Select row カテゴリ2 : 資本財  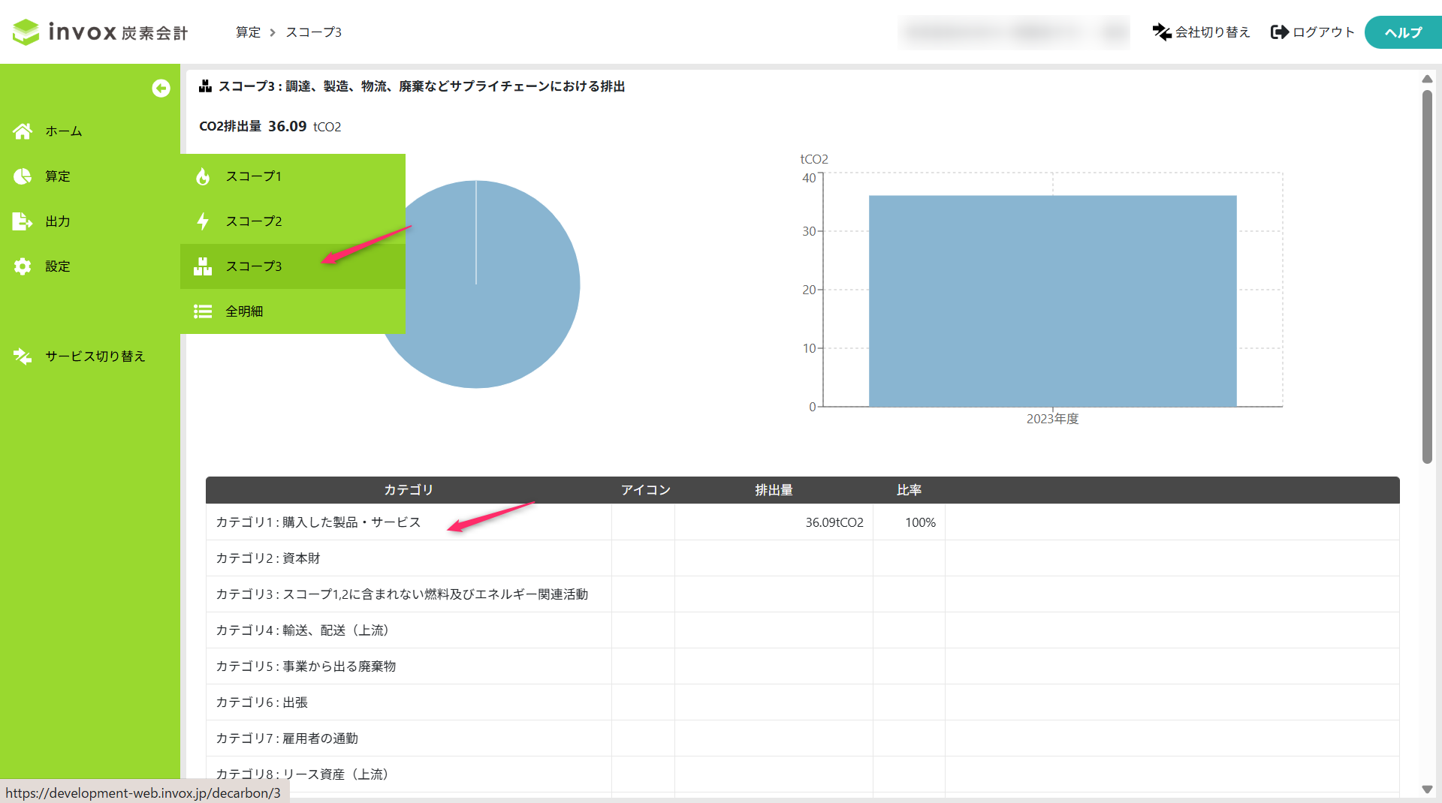802,558
